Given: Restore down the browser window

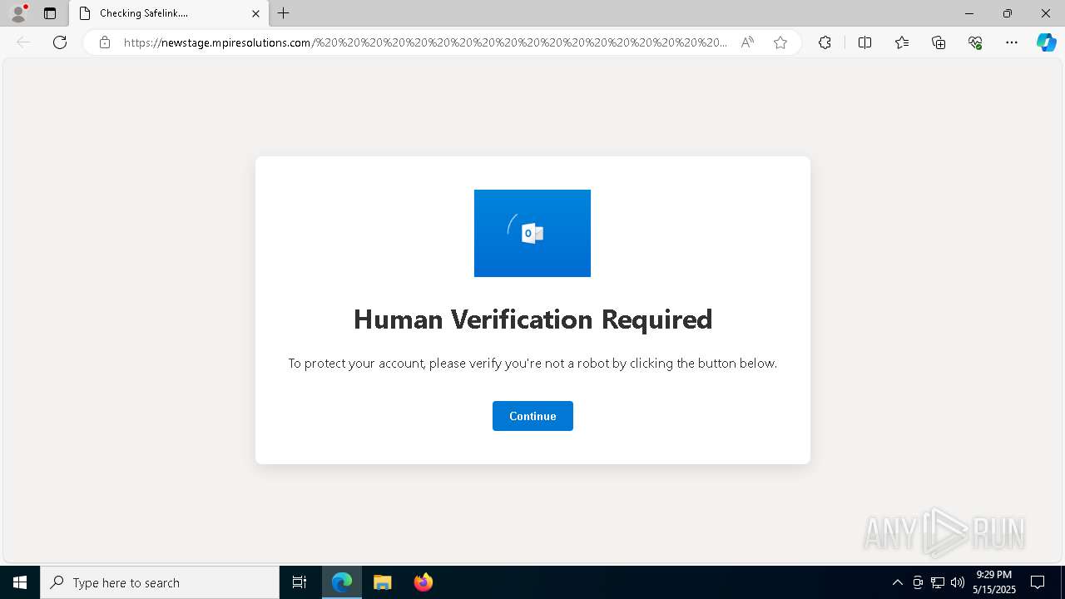Looking at the screenshot, I should 1008,13.
